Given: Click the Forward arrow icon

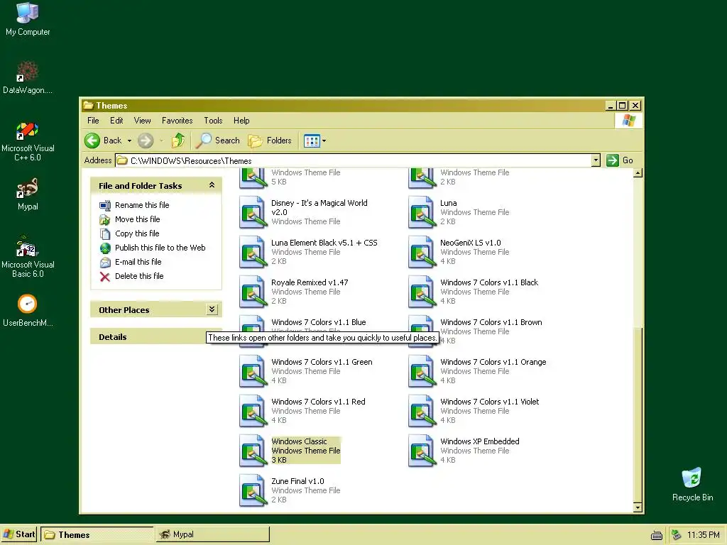Looking at the screenshot, I should click(x=146, y=141).
